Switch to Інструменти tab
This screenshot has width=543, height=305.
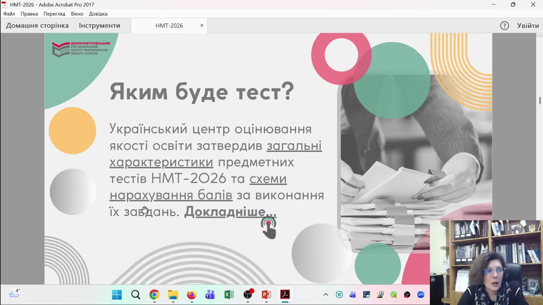(99, 25)
